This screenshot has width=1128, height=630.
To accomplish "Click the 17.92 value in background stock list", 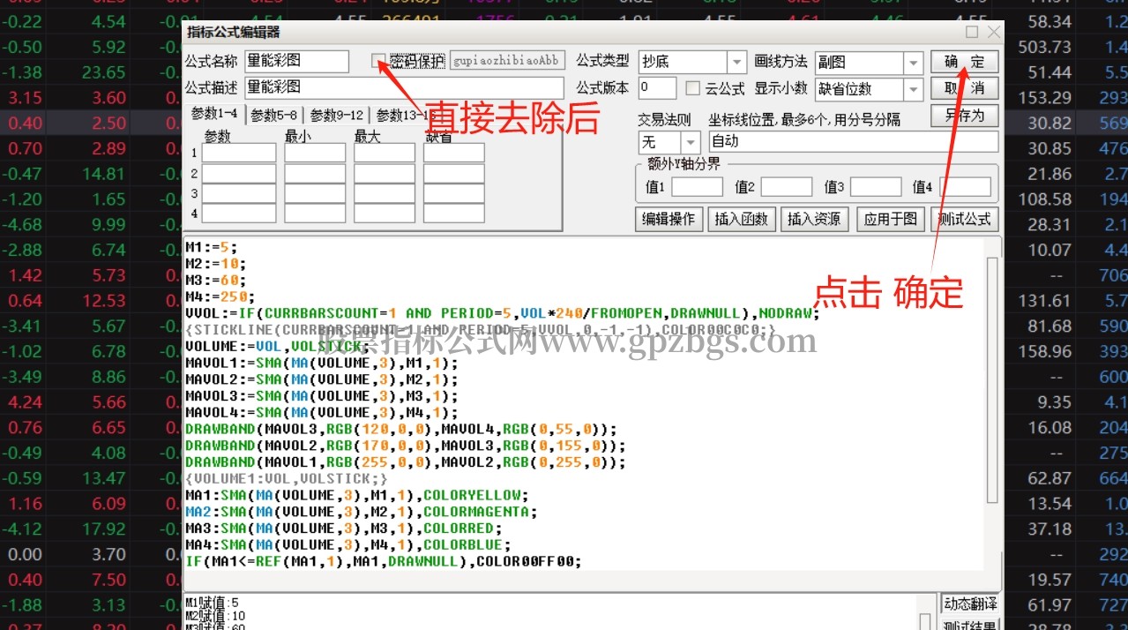I will (x=104, y=529).
